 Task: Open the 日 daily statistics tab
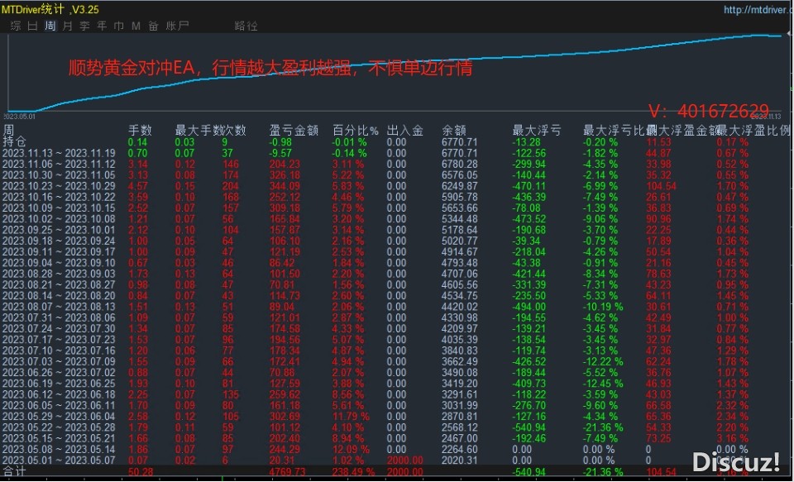(x=32, y=26)
